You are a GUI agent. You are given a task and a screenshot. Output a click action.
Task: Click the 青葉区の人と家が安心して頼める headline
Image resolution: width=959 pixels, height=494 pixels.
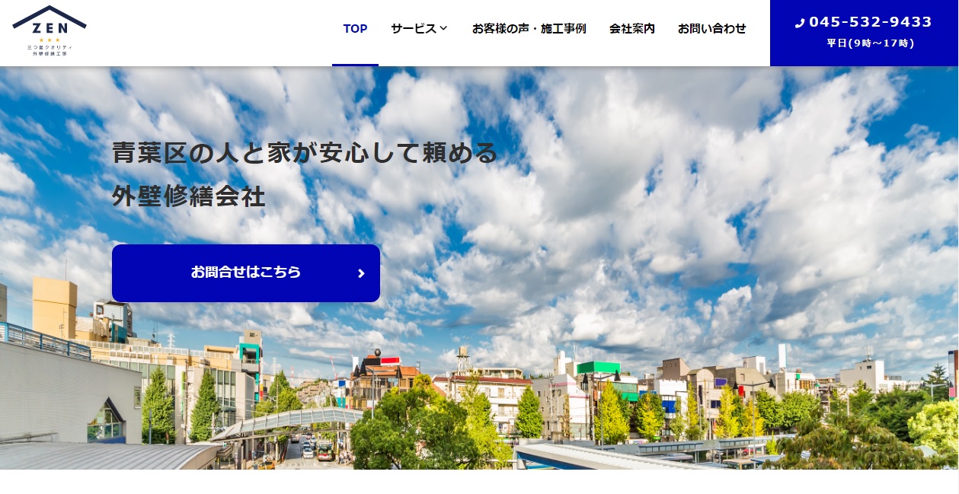pos(305,153)
